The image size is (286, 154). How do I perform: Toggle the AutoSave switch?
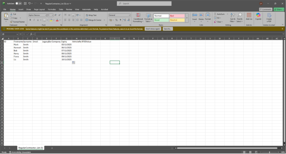(19, 3)
